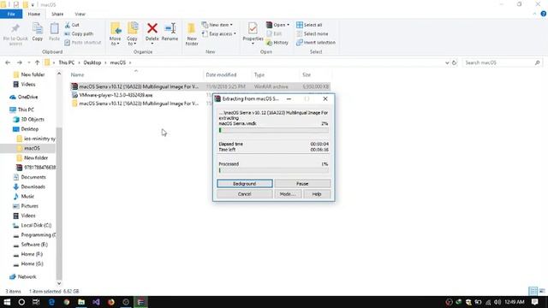Viewport: 548px width, 308px height.
Task: Click Select all in ribbon
Action: coord(309,25)
